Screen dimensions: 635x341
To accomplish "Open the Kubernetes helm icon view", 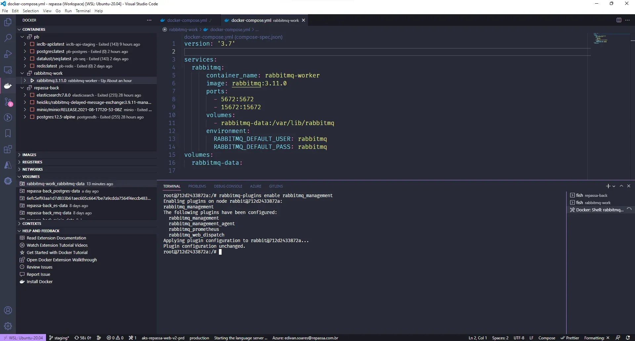I will [x=8, y=181].
